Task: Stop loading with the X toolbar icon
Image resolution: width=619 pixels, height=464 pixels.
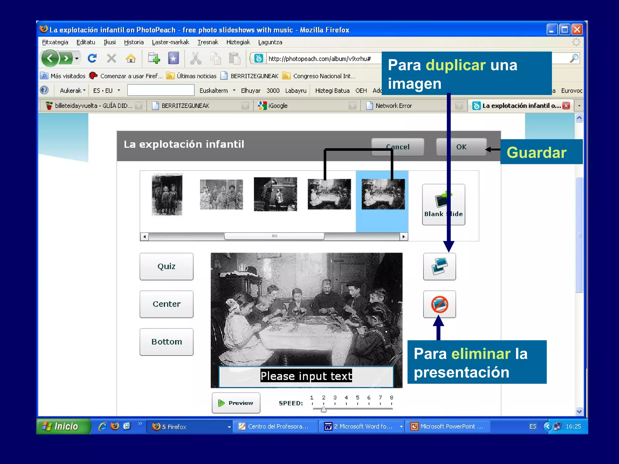Action: [112, 58]
